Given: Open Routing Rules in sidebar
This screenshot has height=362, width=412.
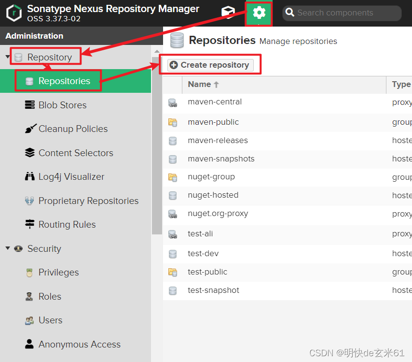Looking at the screenshot, I should point(67,225).
